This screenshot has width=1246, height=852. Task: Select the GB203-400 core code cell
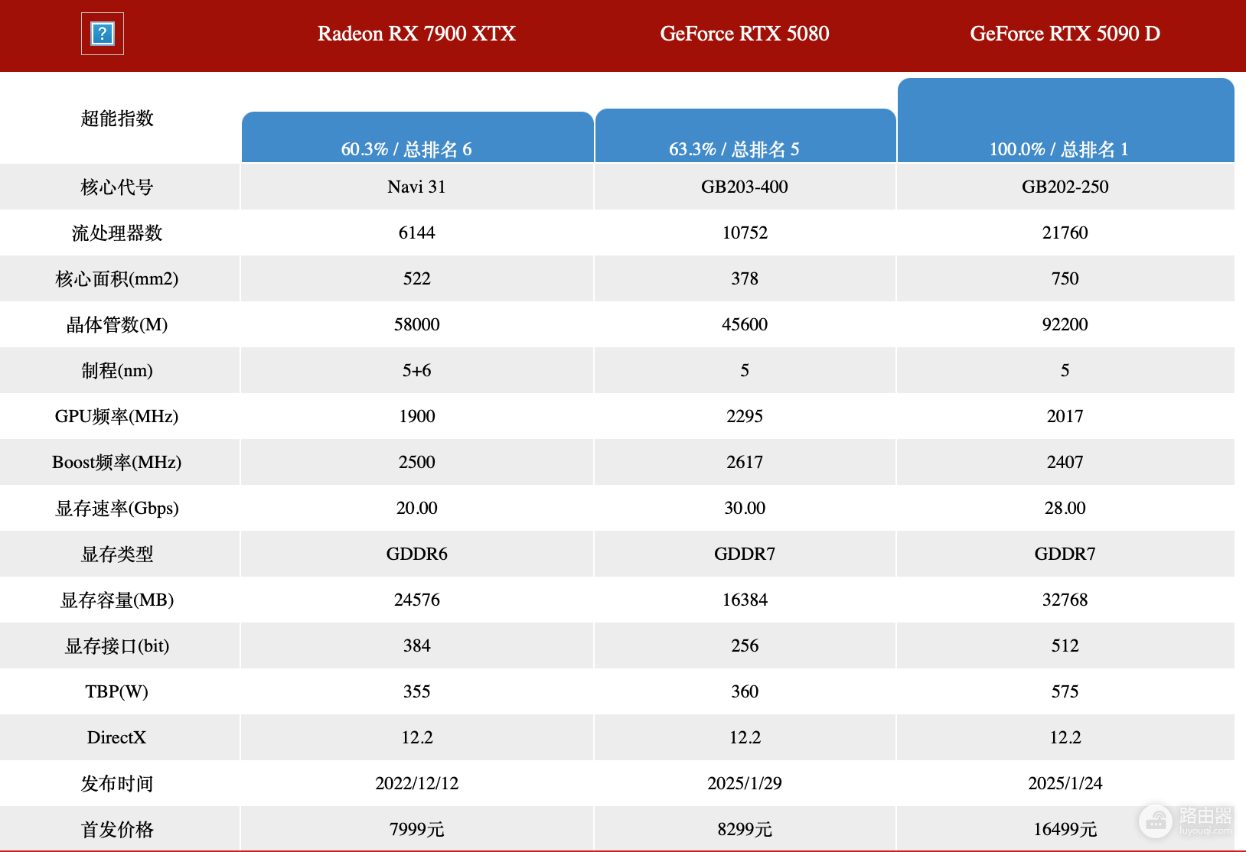tap(745, 187)
